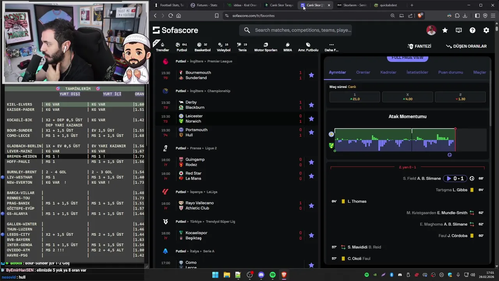The image size is (499, 281).
Task: Unfavorite the Kocaelispor vs Beşiktaş match
Action: (311, 235)
